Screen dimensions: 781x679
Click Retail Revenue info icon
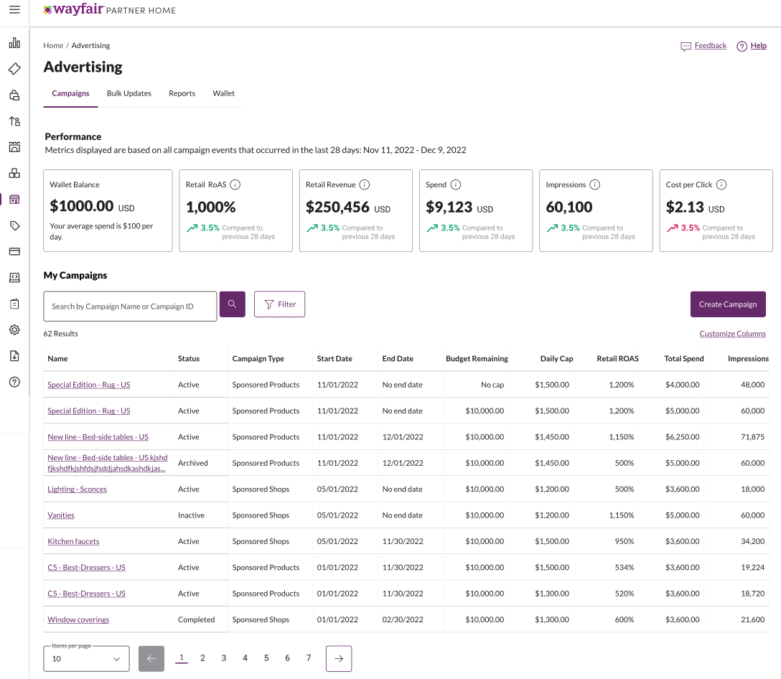pos(365,184)
